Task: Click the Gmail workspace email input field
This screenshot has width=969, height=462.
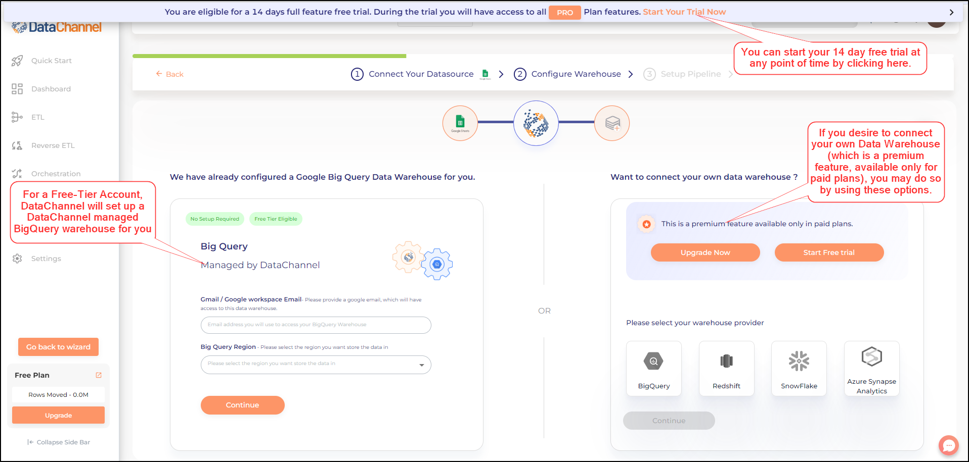Action: coord(316,325)
